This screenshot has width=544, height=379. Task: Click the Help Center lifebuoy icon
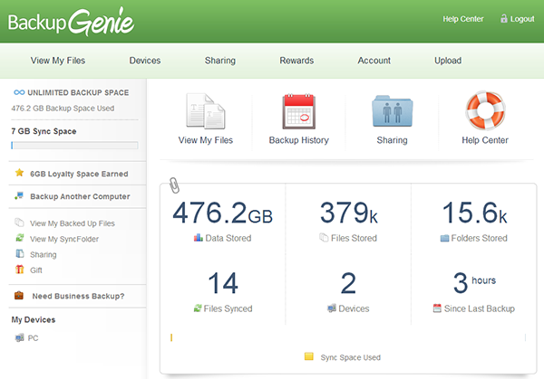(485, 110)
